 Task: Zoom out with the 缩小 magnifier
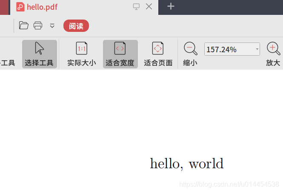point(190,54)
